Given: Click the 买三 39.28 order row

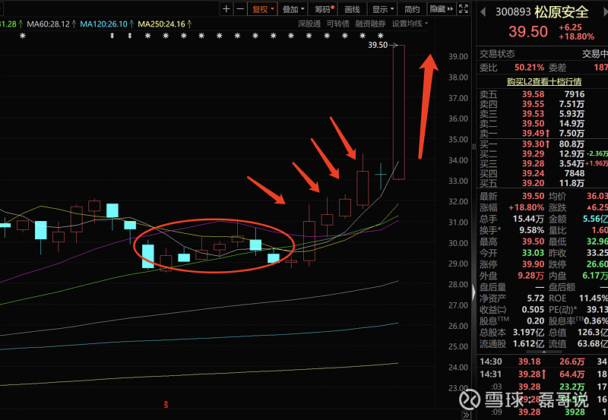Looking at the screenshot, I should [x=543, y=163].
